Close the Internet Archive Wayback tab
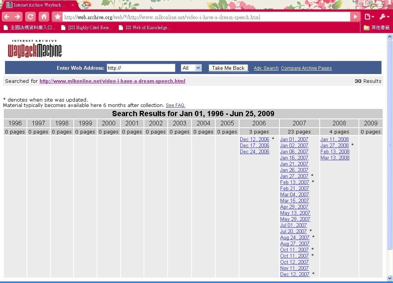 coord(73,5)
